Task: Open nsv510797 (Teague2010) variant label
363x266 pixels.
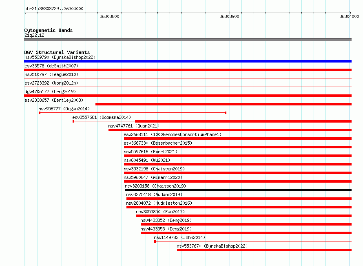Action: point(51,74)
